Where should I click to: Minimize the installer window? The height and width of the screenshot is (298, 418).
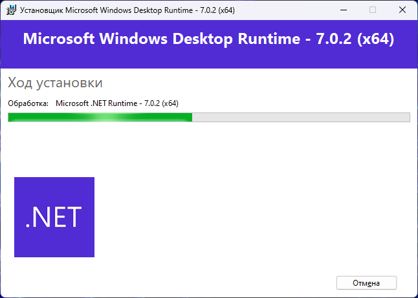point(344,10)
